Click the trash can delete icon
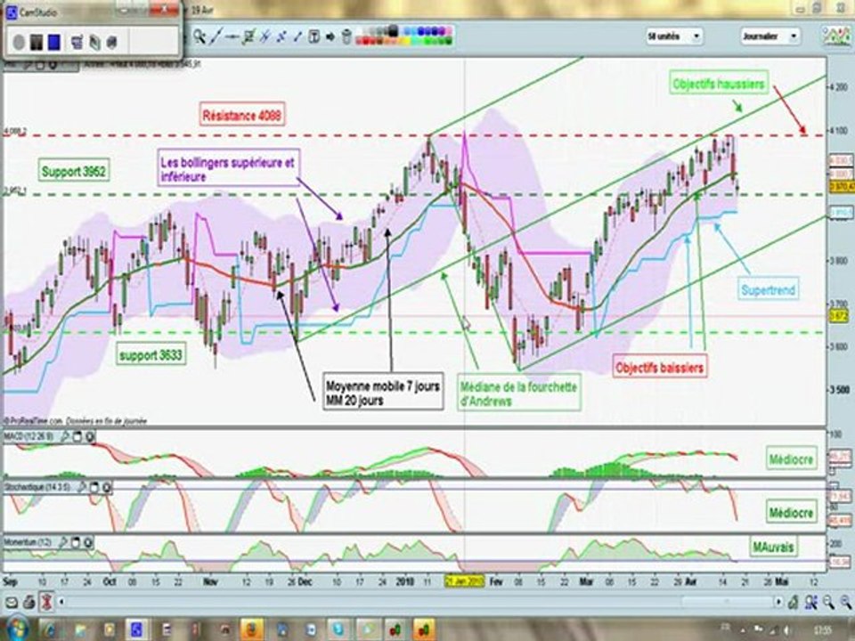 pos(346,37)
